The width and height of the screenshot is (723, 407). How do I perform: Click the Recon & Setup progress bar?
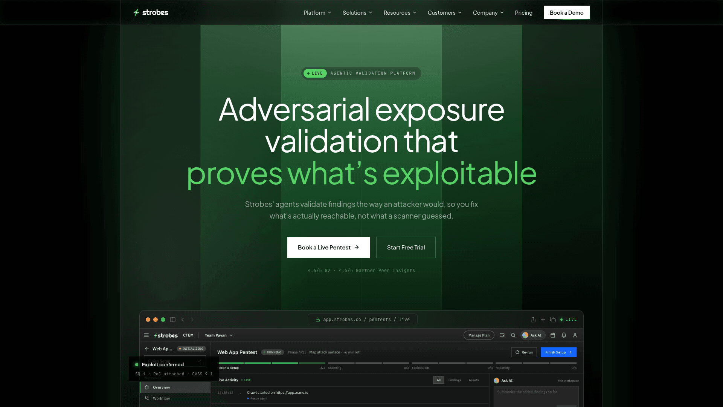271,363
